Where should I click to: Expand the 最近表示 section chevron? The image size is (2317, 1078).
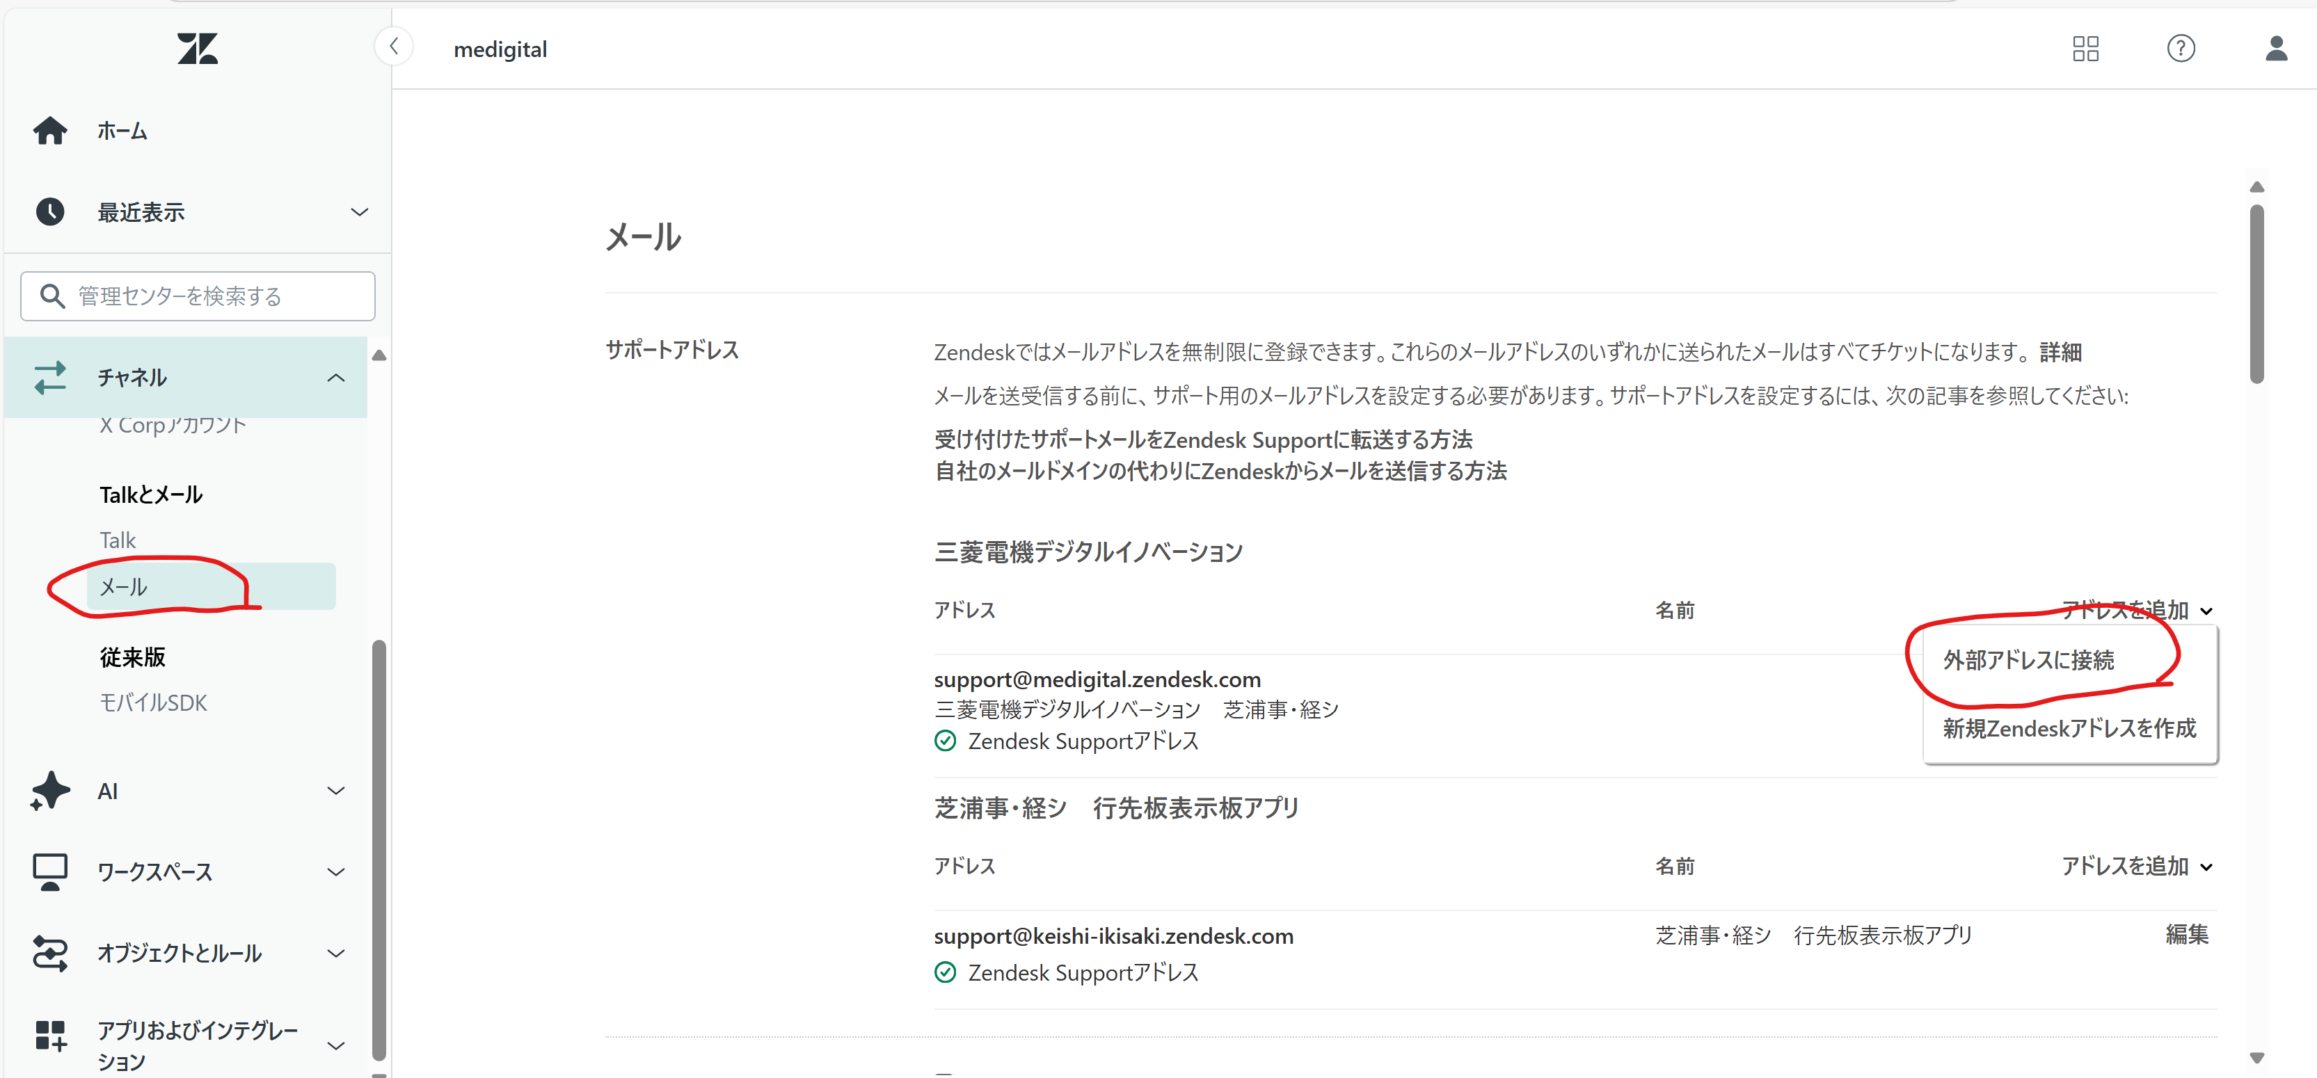coord(359,212)
